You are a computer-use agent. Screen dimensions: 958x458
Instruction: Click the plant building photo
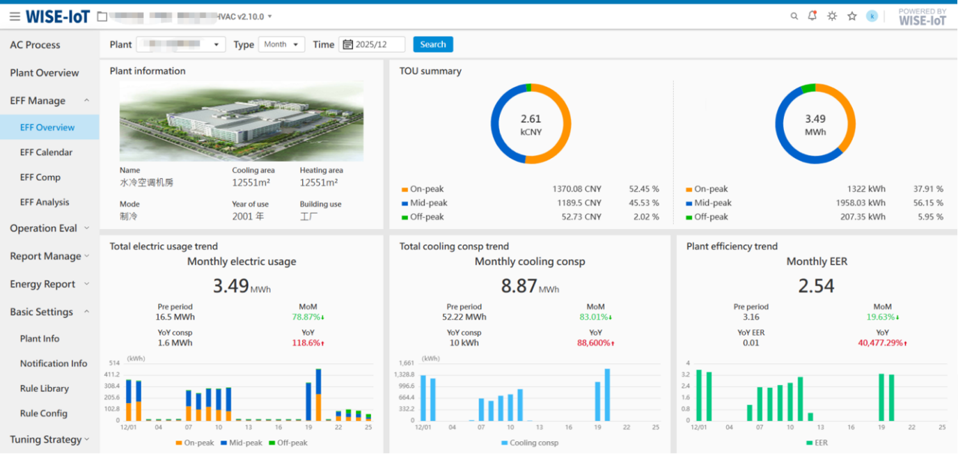coord(242,122)
